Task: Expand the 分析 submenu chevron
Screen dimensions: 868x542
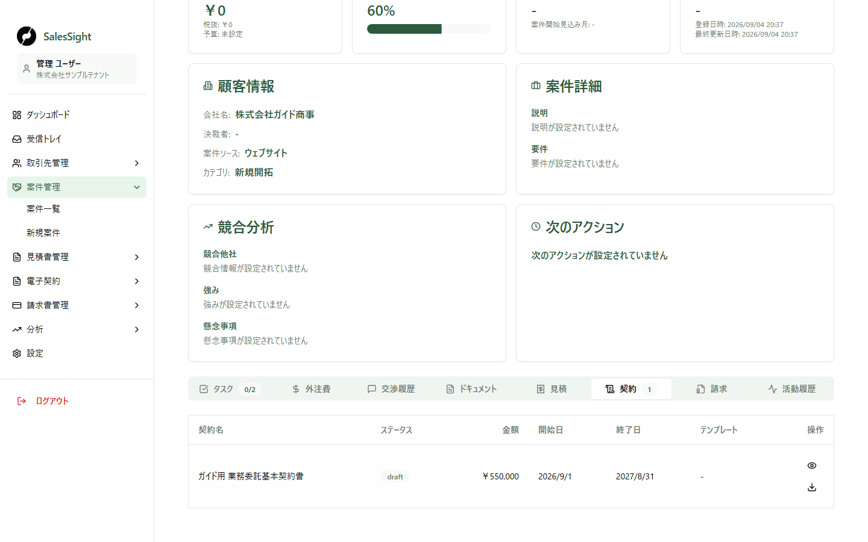Action: pos(137,329)
